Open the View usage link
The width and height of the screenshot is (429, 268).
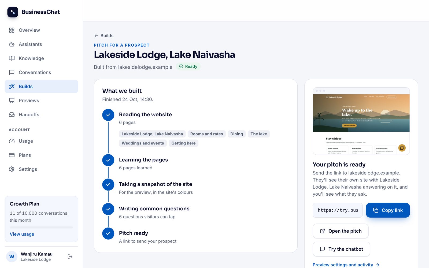pos(22,234)
